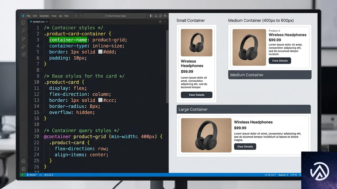Click the Large Container header bar
Screen dimensions: 337x189
click(x=244, y=109)
